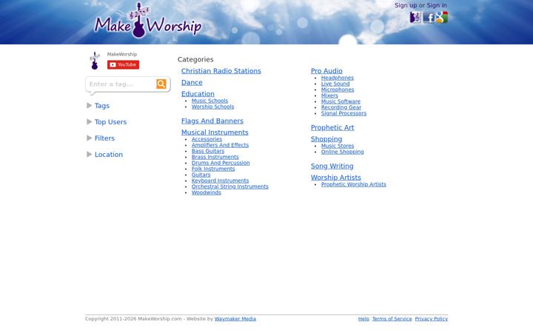Open the Keyboard Instruments subcategory

coord(221,181)
